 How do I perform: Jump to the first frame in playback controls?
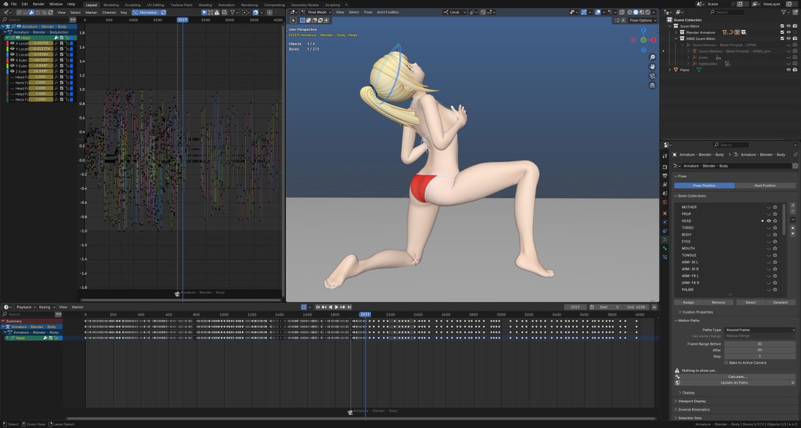tap(318, 307)
